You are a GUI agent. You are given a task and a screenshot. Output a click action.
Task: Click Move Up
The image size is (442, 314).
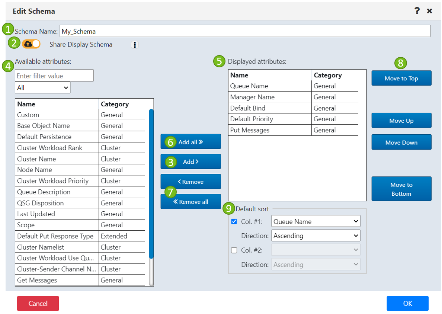point(401,121)
